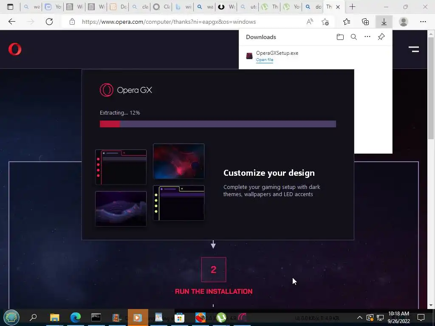Click 'Extracting... 12%' status text
The image size is (435, 326).
point(119,112)
